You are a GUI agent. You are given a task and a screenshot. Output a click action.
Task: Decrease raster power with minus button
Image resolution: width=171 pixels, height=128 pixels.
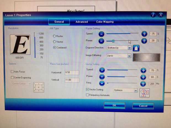pyautogui.click(x=101, y=41)
